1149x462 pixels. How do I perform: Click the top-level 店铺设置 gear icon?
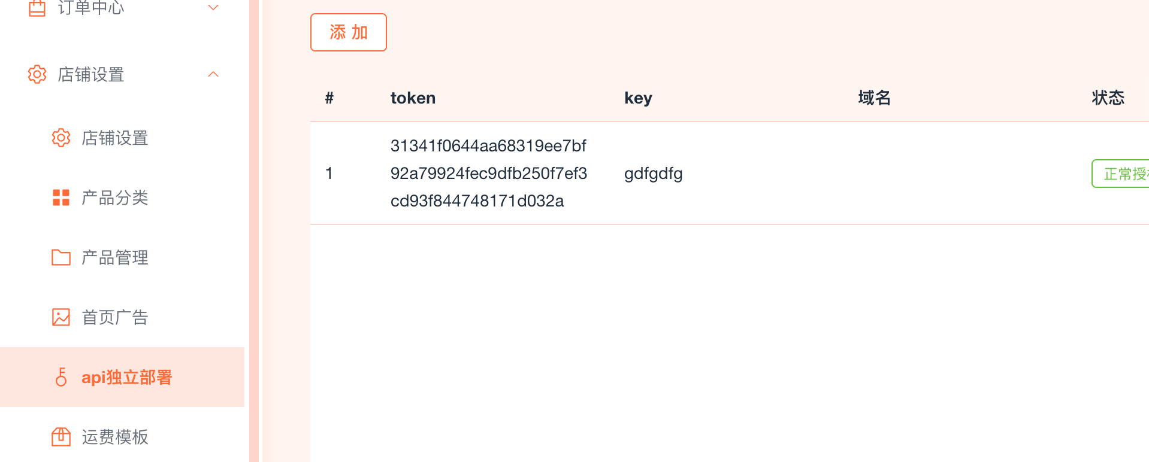tap(37, 74)
